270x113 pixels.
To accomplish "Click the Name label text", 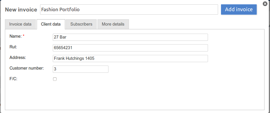I will tap(16, 36).
